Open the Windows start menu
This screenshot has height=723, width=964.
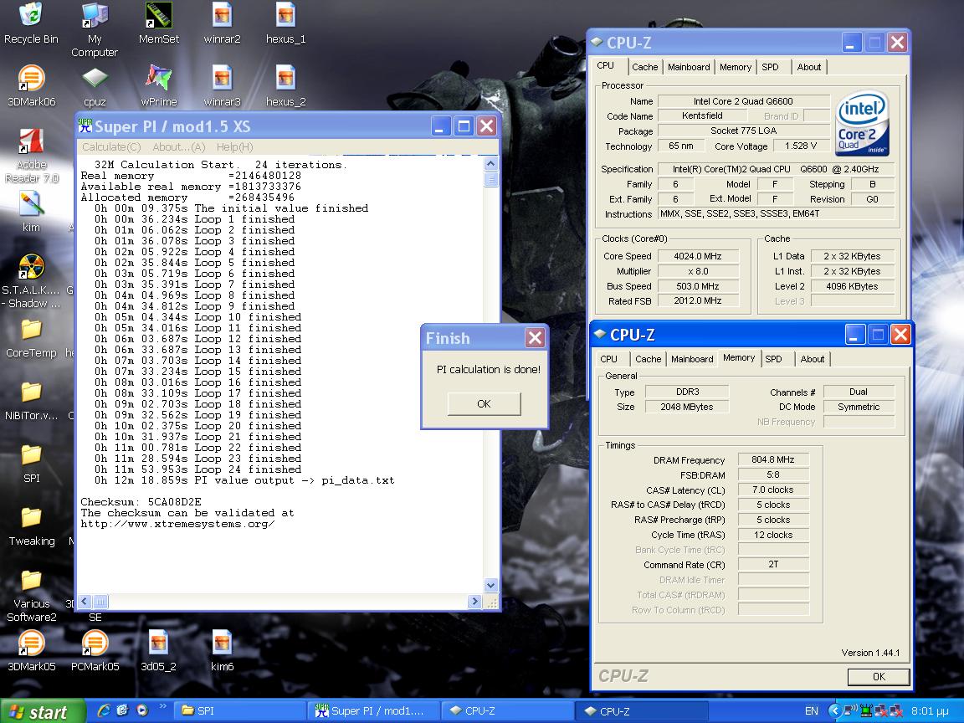coord(42,711)
